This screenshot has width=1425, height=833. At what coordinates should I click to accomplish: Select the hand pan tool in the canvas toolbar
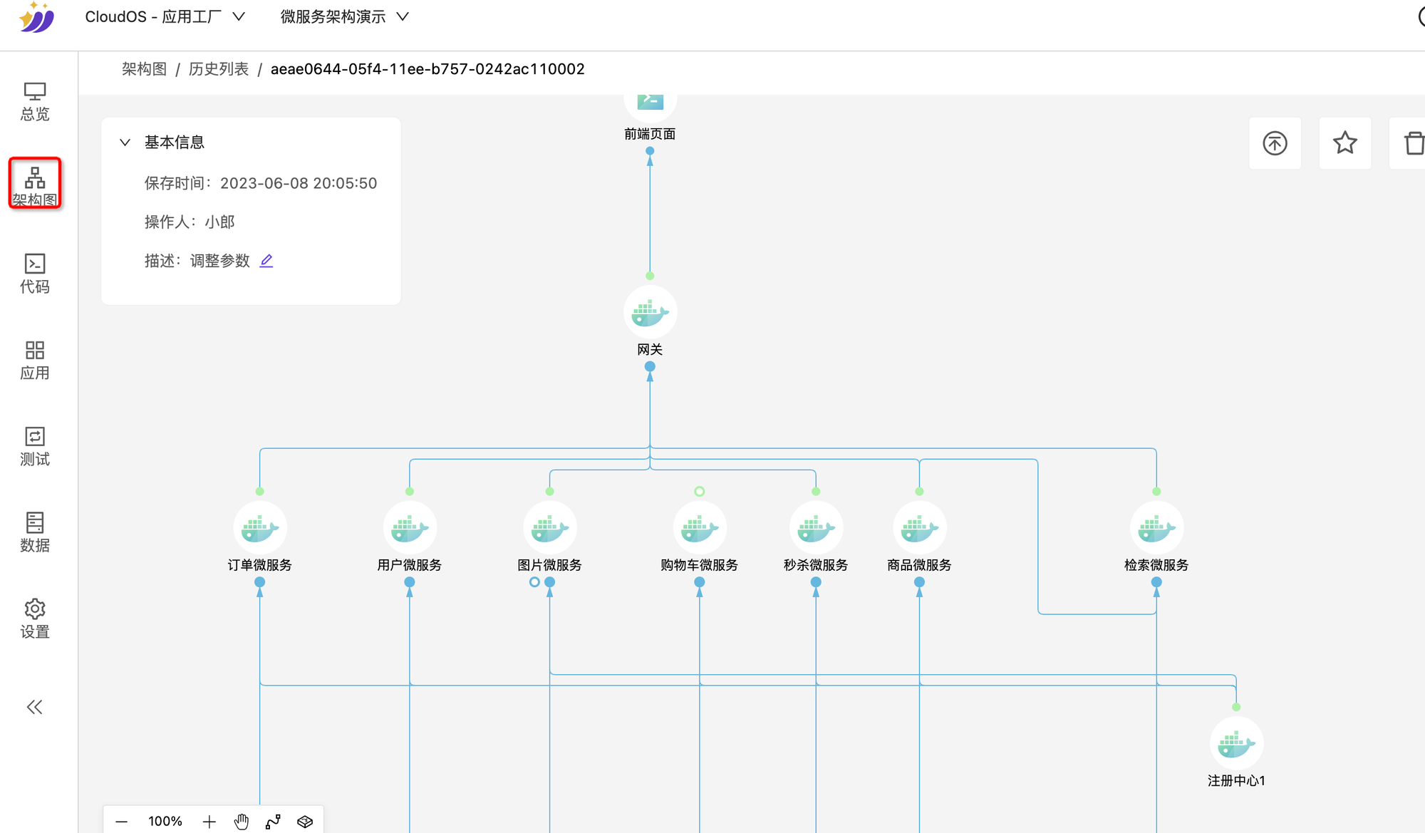[x=242, y=821]
